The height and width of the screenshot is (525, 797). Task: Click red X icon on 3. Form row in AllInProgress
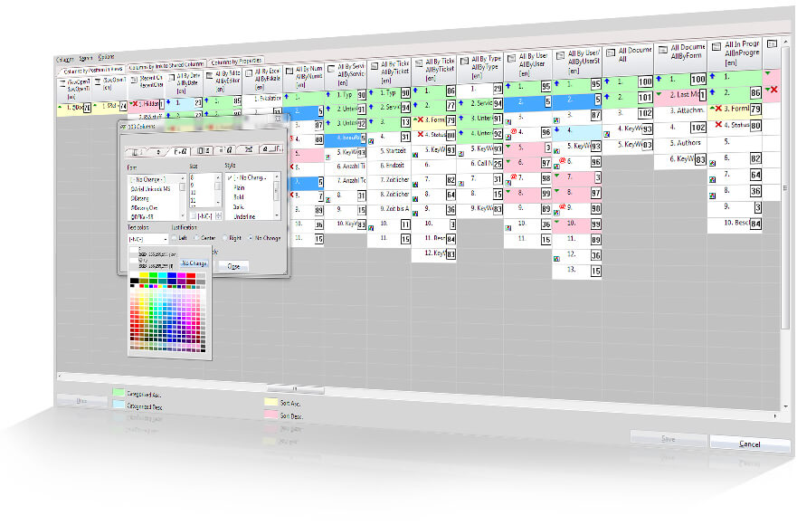716,109
